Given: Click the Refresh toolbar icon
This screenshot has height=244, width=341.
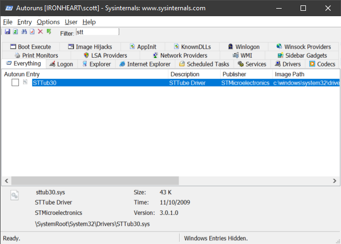Looking at the screenshot, I should tap(15, 32).
